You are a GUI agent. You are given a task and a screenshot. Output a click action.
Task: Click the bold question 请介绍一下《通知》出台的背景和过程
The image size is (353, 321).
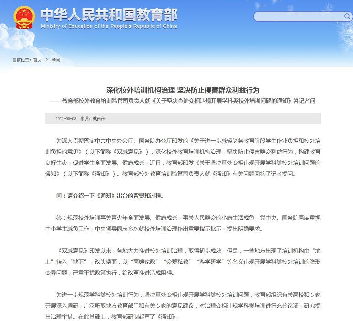[x=110, y=196]
